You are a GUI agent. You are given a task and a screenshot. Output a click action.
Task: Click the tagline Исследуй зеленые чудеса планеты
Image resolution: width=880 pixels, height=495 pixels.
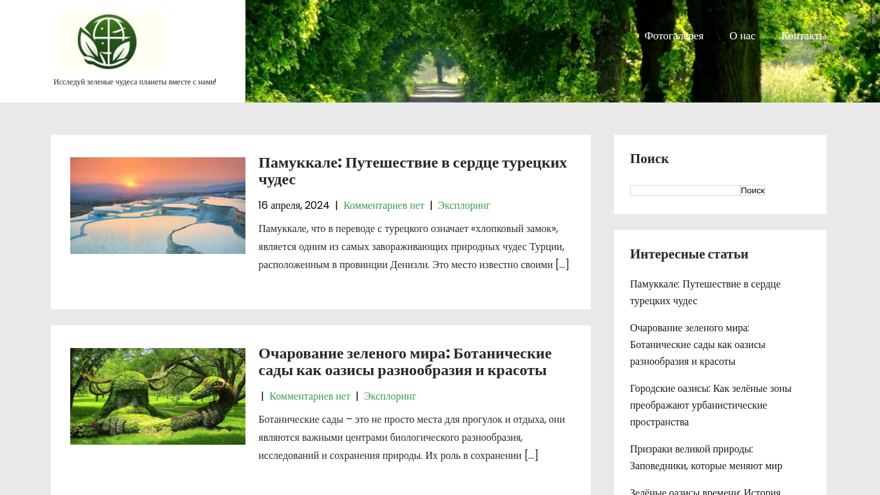pyautogui.click(x=135, y=82)
